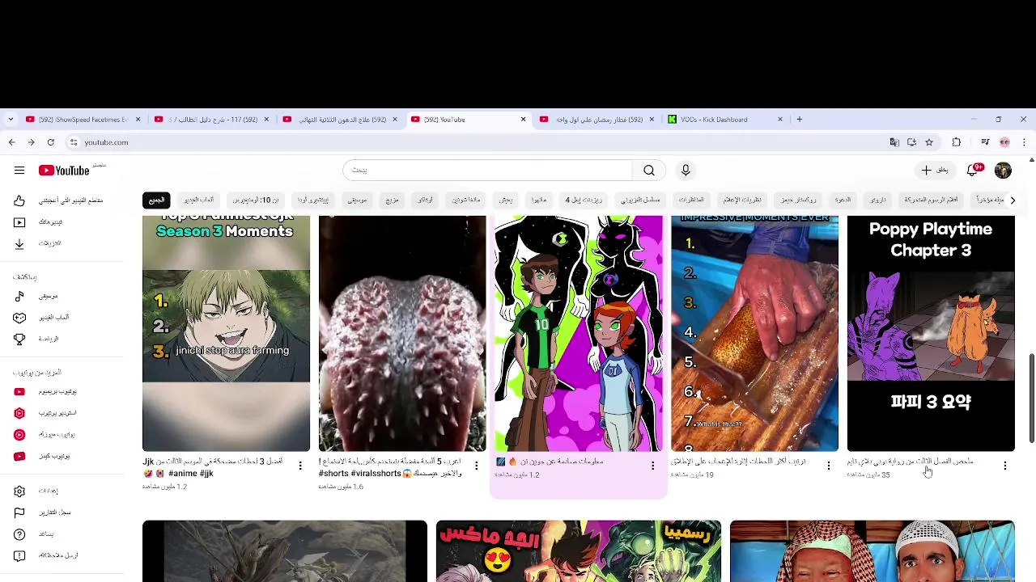Select the 'Ben 10: Omniverse' chip
Image resolution: width=1036 pixels, height=582 pixels.
click(x=256, y=200)
